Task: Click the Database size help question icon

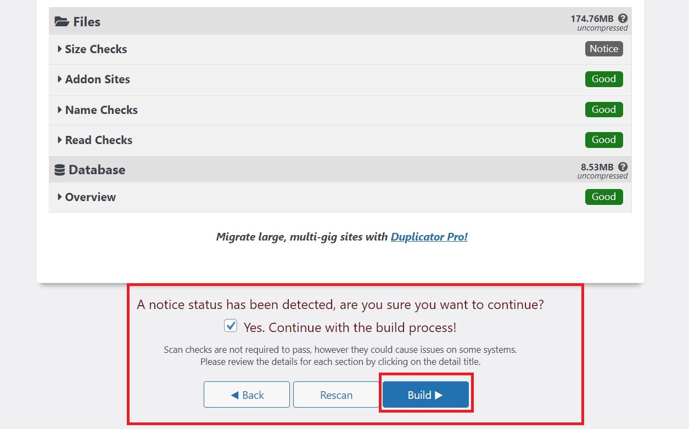Action: point(623,167)
